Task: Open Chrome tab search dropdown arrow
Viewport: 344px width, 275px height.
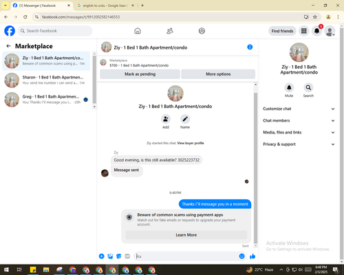Action: pyautogui.click(x=6, y=5)
